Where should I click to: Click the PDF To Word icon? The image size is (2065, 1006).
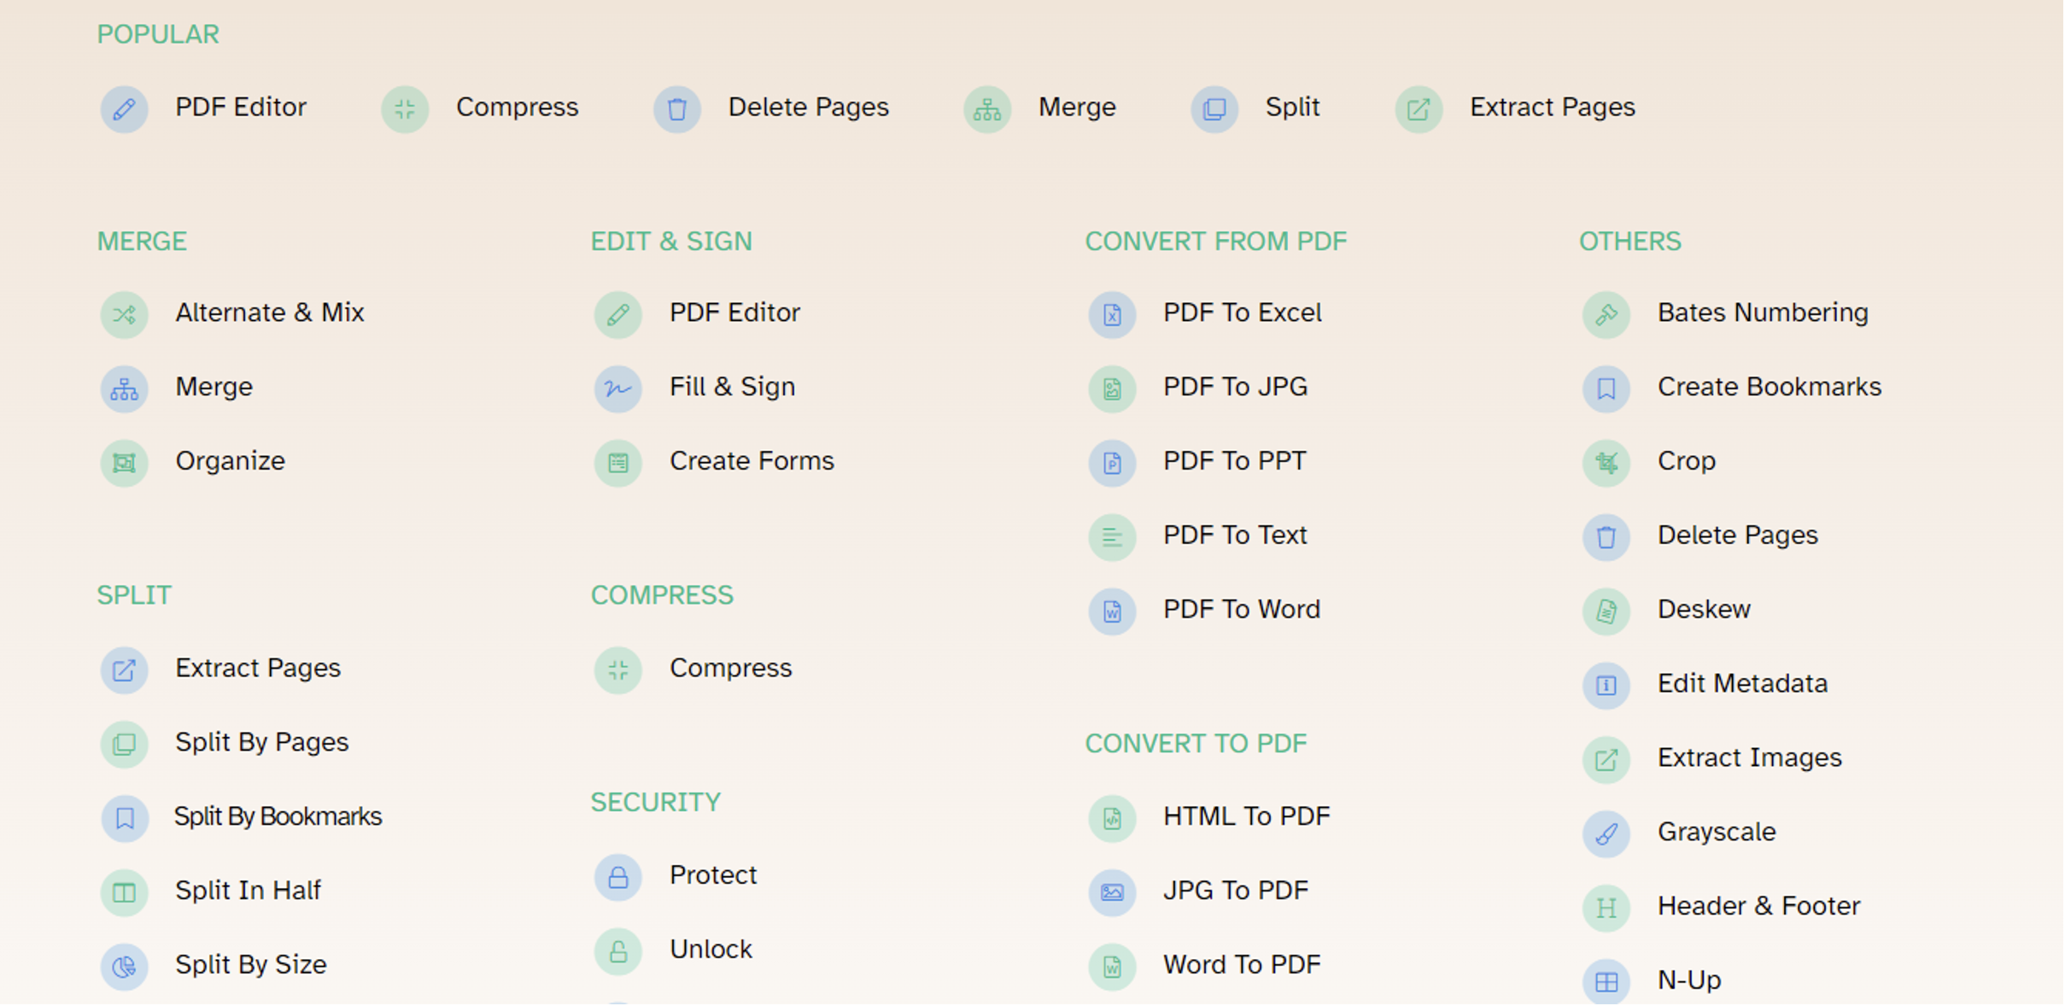pos(1112,611)
